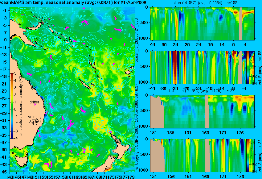
Task: Click tick value 4 on the temperature colorbar
Action: point(15,81)
